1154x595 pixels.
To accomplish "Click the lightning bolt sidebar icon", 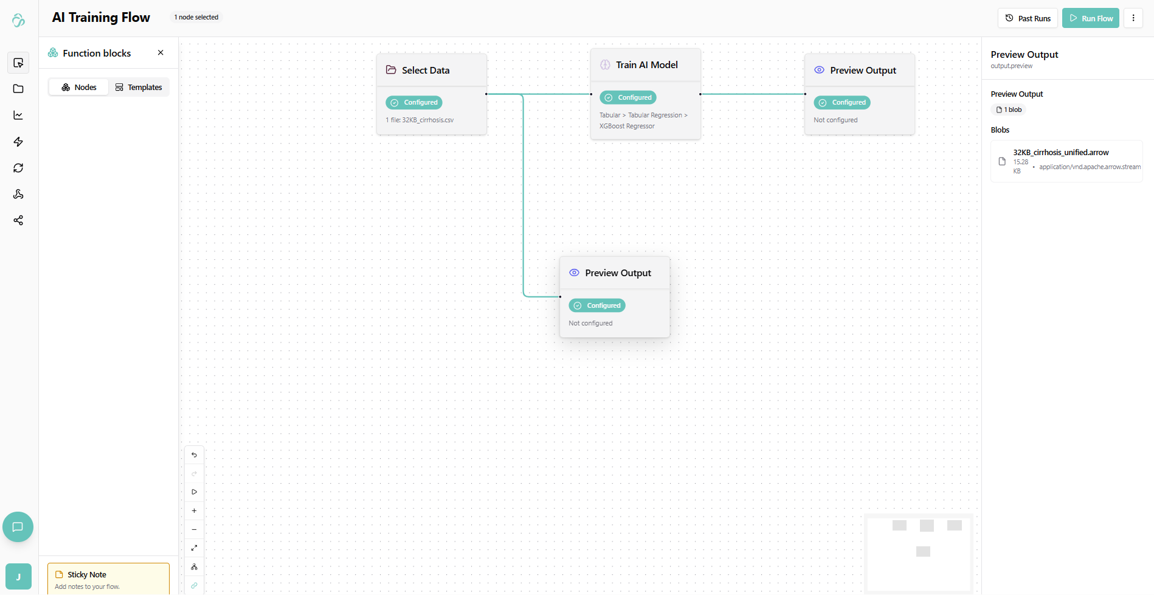I will click(x=18, y=142).
